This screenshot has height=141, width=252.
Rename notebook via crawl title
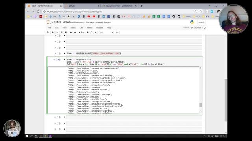click(x=67, y=22)
